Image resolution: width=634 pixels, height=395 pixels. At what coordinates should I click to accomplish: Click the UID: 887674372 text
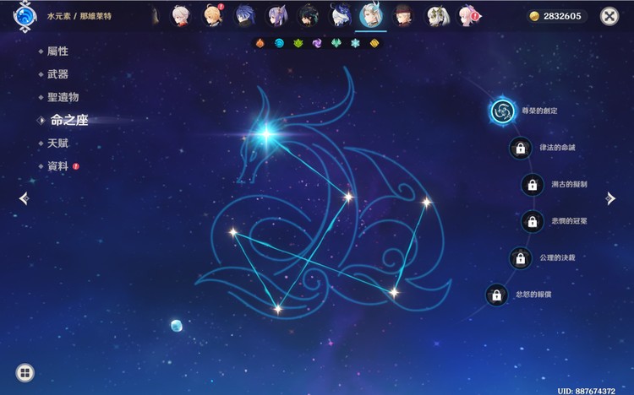587,391
